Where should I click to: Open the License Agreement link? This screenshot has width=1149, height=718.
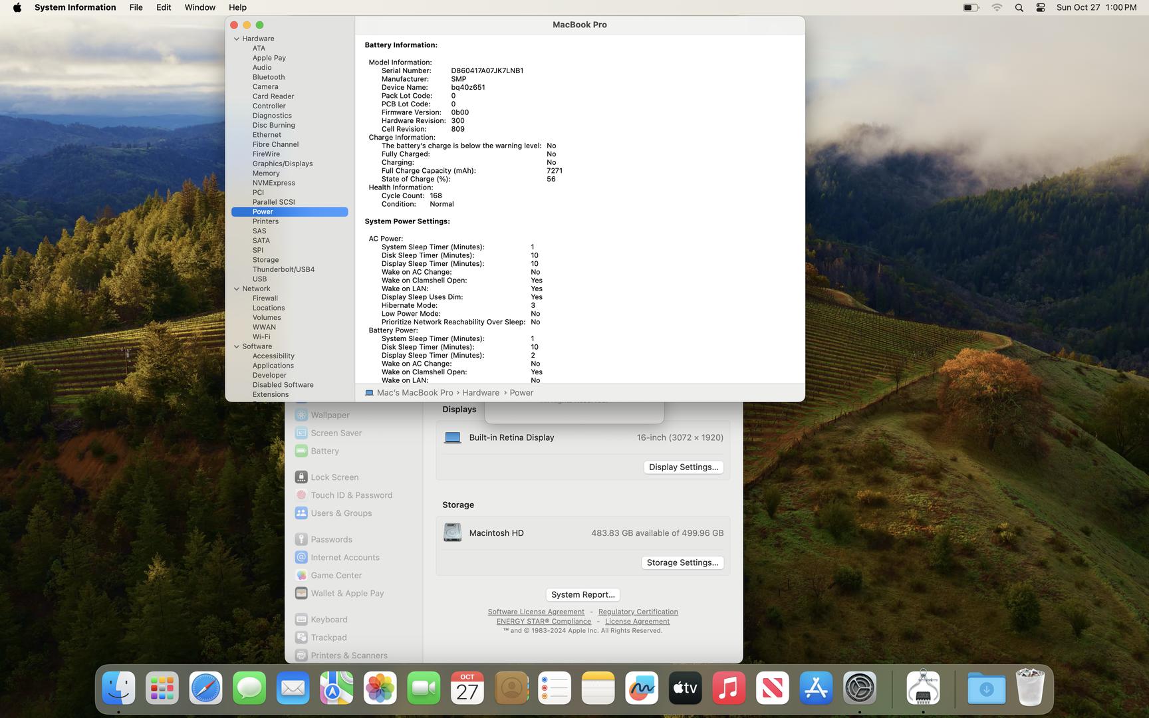(x=637, y=622)
